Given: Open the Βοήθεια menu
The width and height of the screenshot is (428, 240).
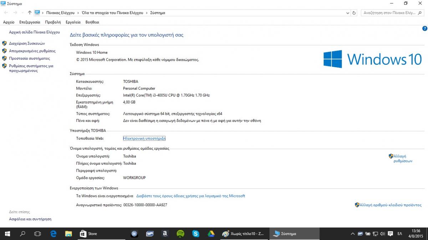Looking at the screenshot, I should [x=92, y=22].
